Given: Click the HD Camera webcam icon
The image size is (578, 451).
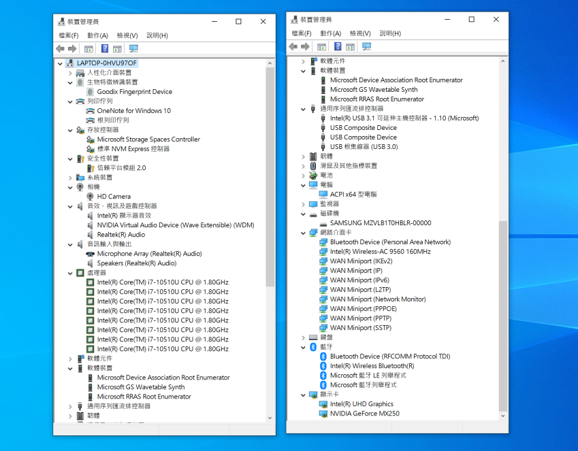Looking at the screenshot, I should coord(90,197).
